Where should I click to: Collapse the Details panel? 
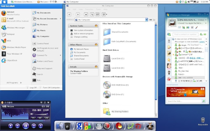tap(96, 67)
